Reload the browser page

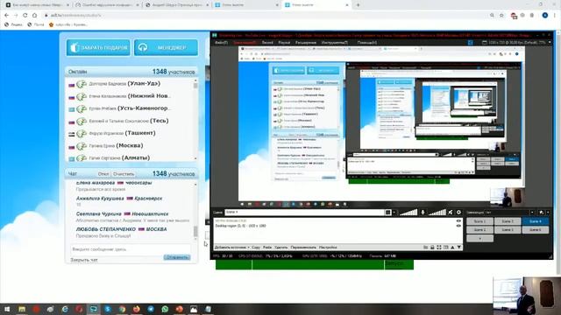click(x=25, y=16)
